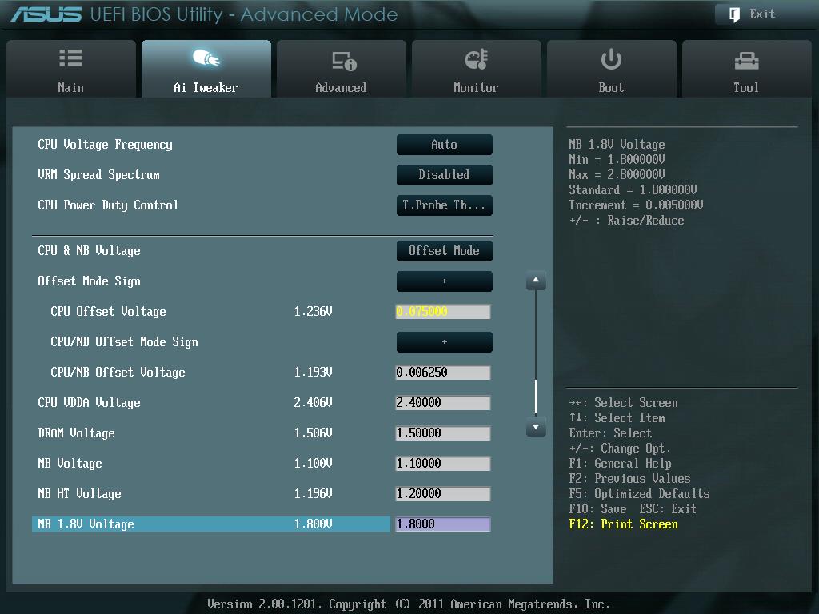
Task: Click the DRAM reading 1.506V
Action: (313, 433)
